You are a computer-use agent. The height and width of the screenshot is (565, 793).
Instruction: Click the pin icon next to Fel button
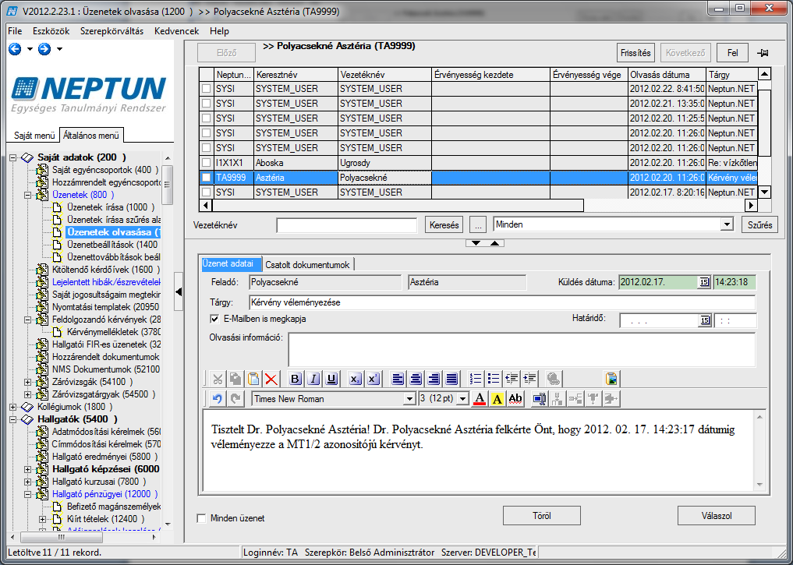coord(762,53)
